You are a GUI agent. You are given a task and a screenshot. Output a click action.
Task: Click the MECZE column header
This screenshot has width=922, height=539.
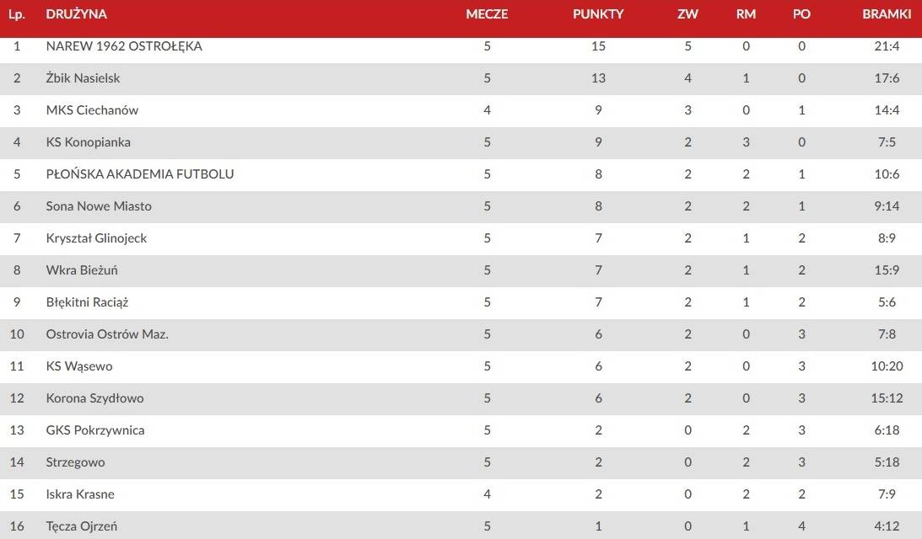tap(487, 14)
